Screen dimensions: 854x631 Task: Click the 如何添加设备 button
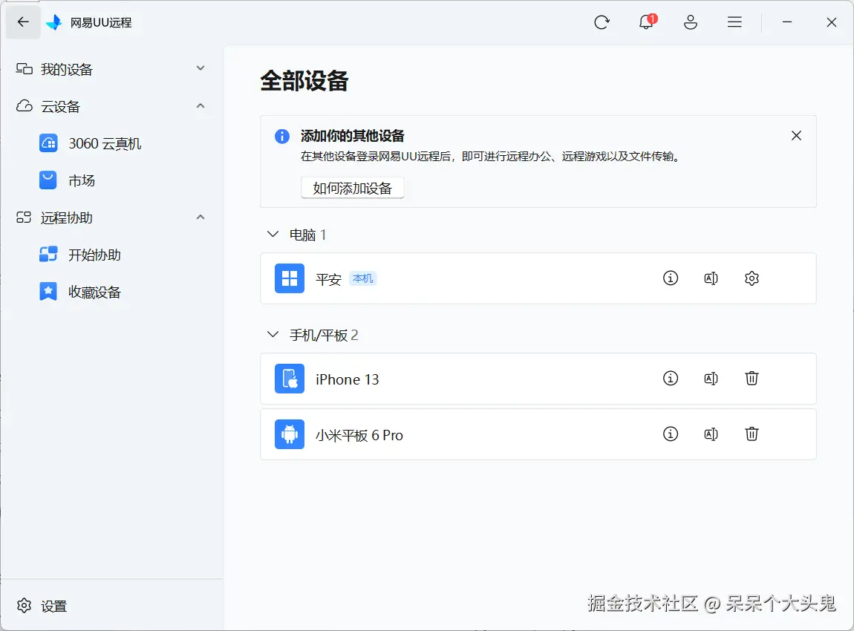(353, 188)
